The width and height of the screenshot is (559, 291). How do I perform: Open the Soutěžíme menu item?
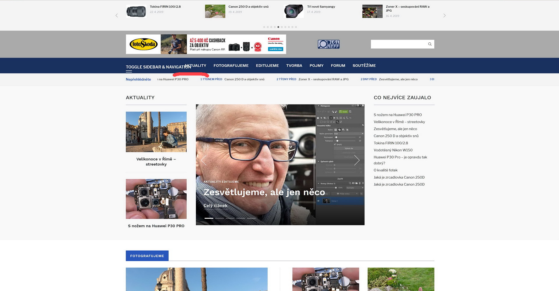click(x=364, y=66)
